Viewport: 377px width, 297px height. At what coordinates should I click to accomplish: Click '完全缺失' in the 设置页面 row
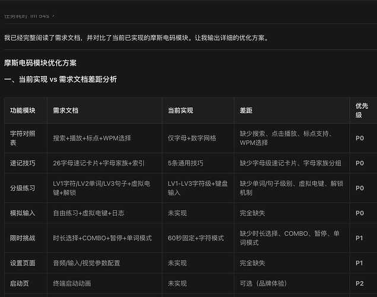tap(252, 263)
